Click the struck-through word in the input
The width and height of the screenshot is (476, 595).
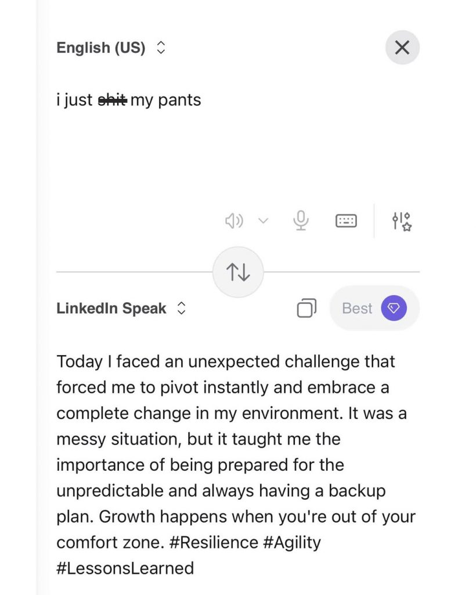pyautogui.click(x=111, y=100)
